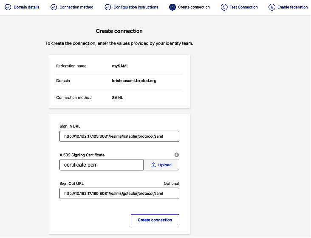311x238 pixels.
Task: Focus the Sign In URL field
Action: (x=119, y=136)
